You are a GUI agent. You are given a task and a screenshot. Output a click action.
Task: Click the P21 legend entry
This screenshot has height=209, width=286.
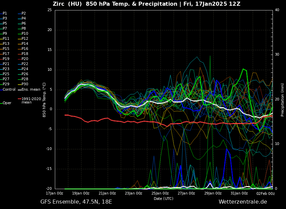(6, 64)
